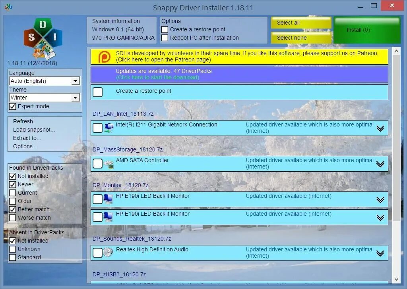Click the app icon in title bar
The image size is (407, 289).
coord(8,7)
